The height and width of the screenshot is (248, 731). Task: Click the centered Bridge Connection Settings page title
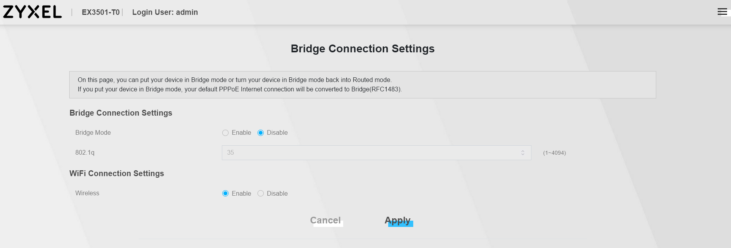[362, 48]
